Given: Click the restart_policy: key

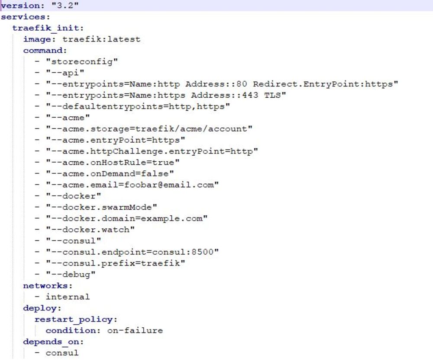Looking at the screenshot, I should click(x=76, y=319).
